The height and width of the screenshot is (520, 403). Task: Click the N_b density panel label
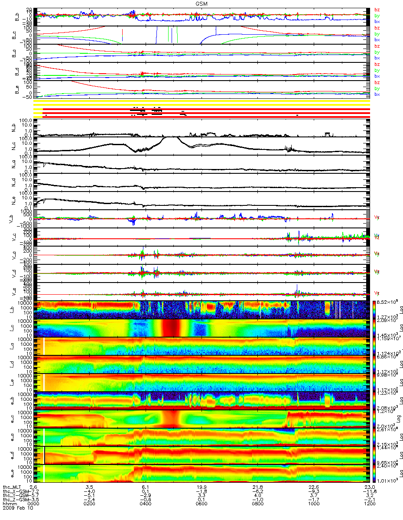click(13, 128)
